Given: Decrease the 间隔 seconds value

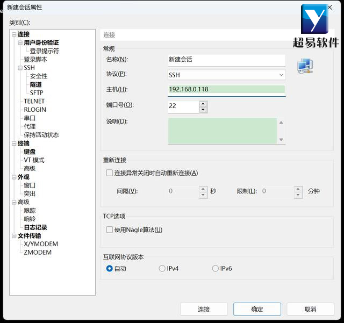Looking at the screenshot, I should point(203,195).
